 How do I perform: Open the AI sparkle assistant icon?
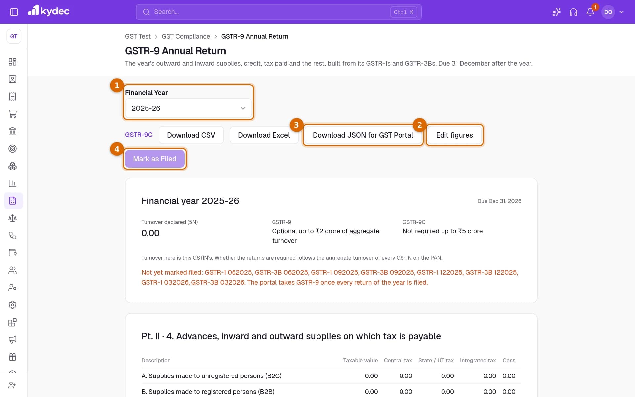(556, 12)
